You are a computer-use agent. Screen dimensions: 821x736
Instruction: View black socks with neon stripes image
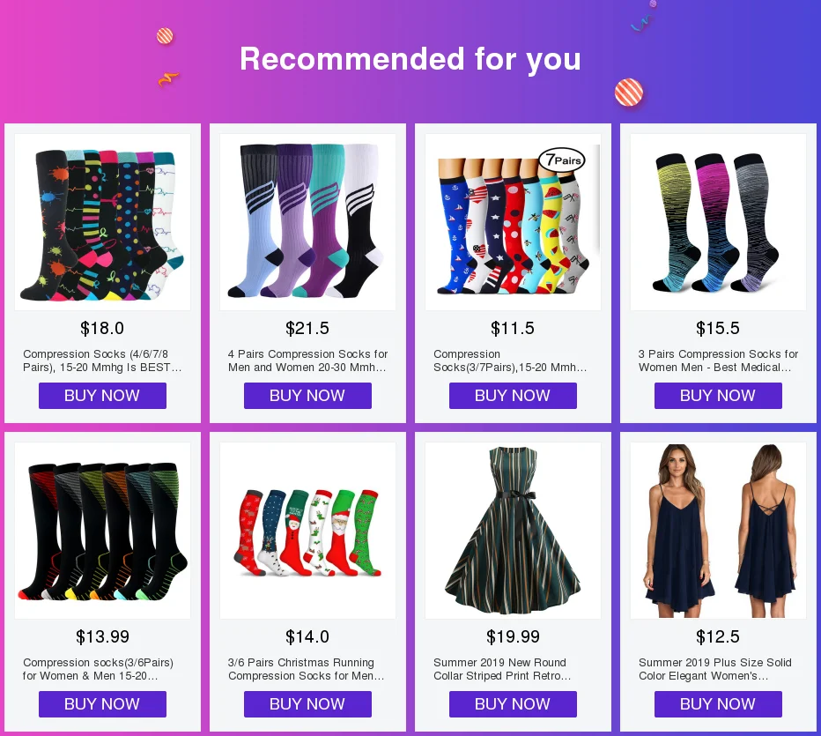click(102, 531)
